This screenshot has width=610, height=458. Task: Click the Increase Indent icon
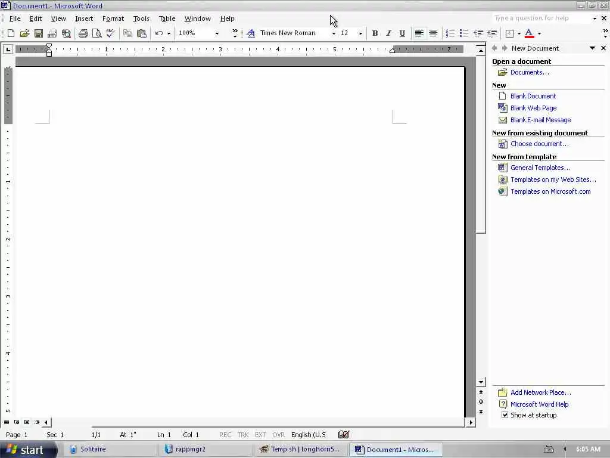pos(492,33)
